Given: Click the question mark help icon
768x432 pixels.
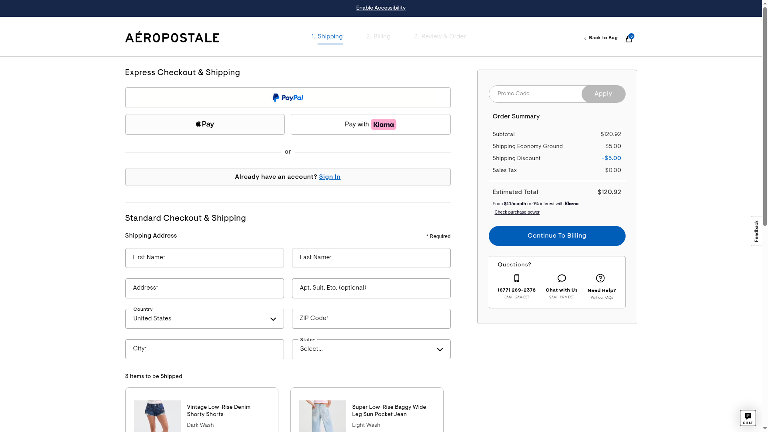Looking at the screenshot, I should (600, 278).
